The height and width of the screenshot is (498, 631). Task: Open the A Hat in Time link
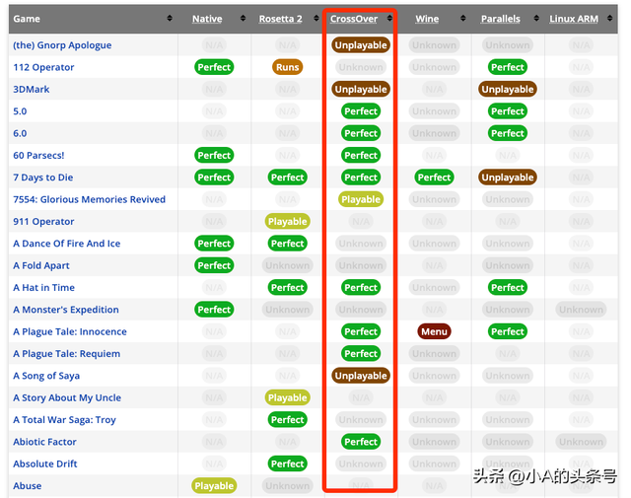pyautogui.click(x=43, y=287)
